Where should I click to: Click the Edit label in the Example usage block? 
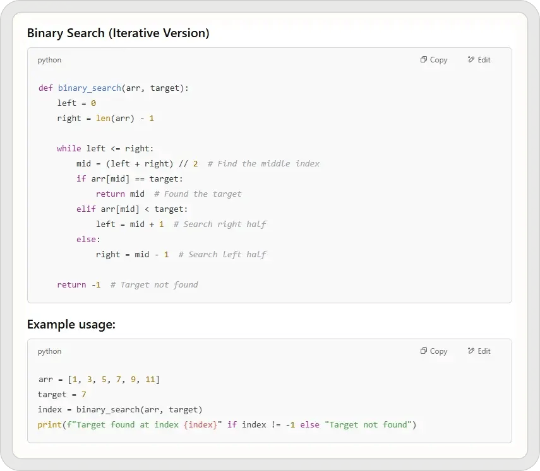(x=484, y=351)
